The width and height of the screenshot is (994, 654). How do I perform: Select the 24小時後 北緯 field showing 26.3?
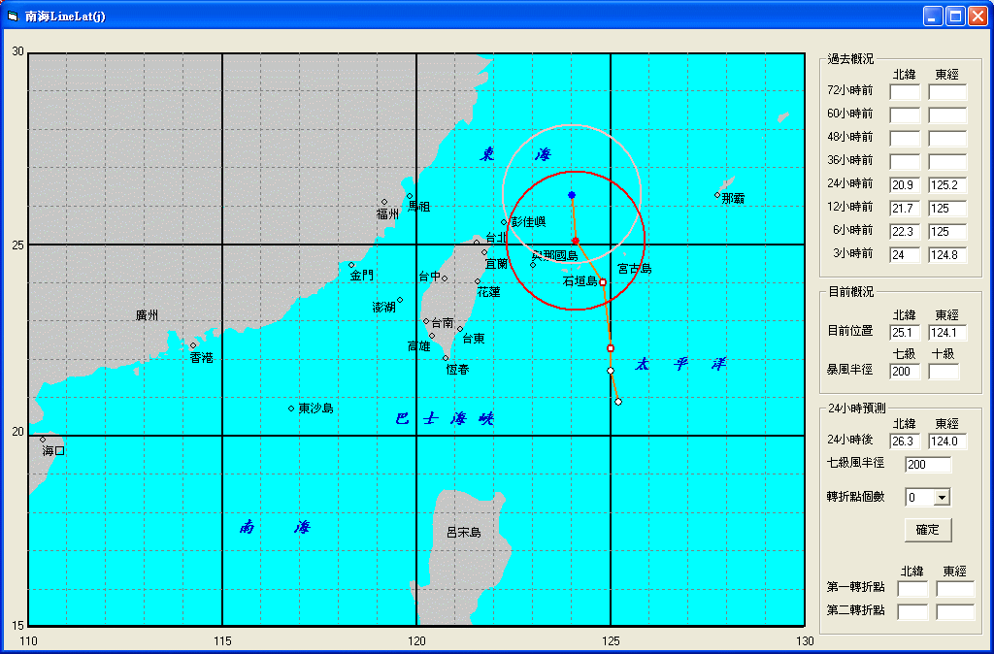point(905,441)
